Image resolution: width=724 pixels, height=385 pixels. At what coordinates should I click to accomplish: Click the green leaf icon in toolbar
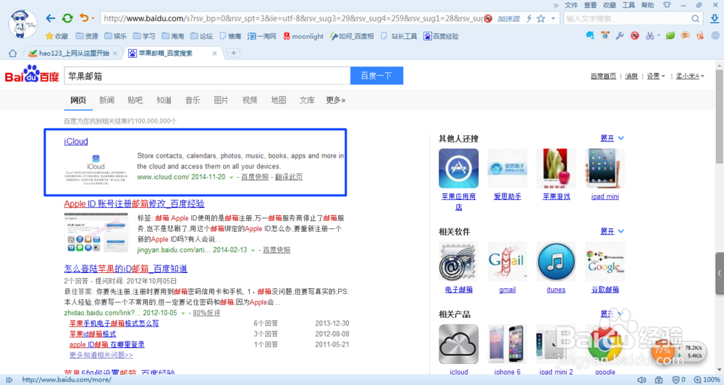[670, 35]
